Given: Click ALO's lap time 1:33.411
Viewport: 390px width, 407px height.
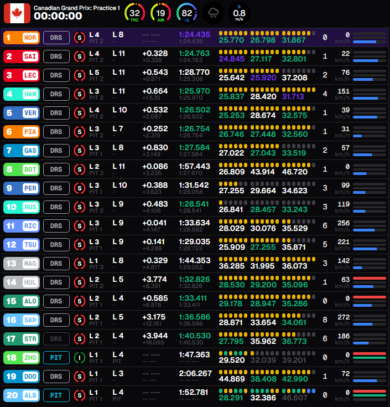Looking at the screenshot, I should click(x=193, y=298).
